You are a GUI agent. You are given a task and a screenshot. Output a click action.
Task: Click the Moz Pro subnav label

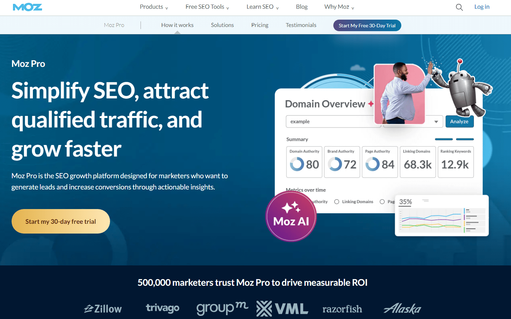pyautogui.click(x=114, y=25)
